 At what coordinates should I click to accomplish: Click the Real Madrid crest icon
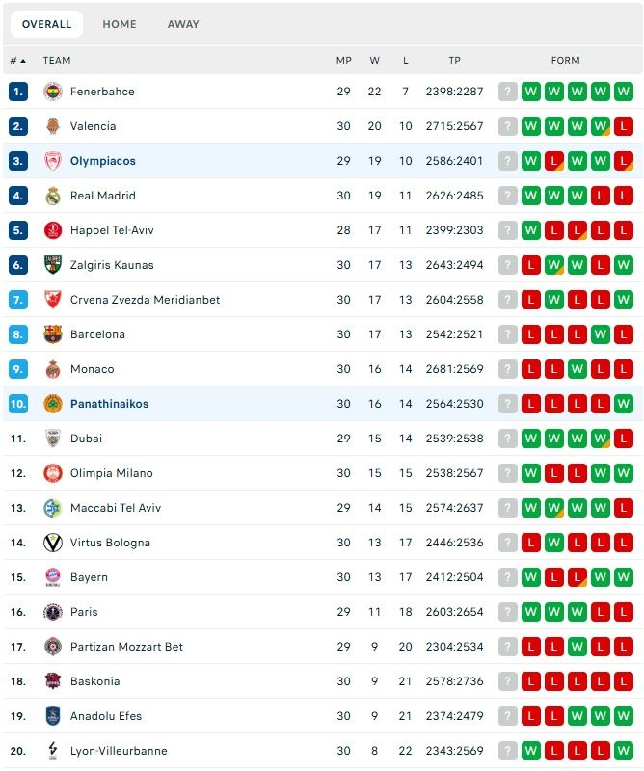click(x=53, y=196)
